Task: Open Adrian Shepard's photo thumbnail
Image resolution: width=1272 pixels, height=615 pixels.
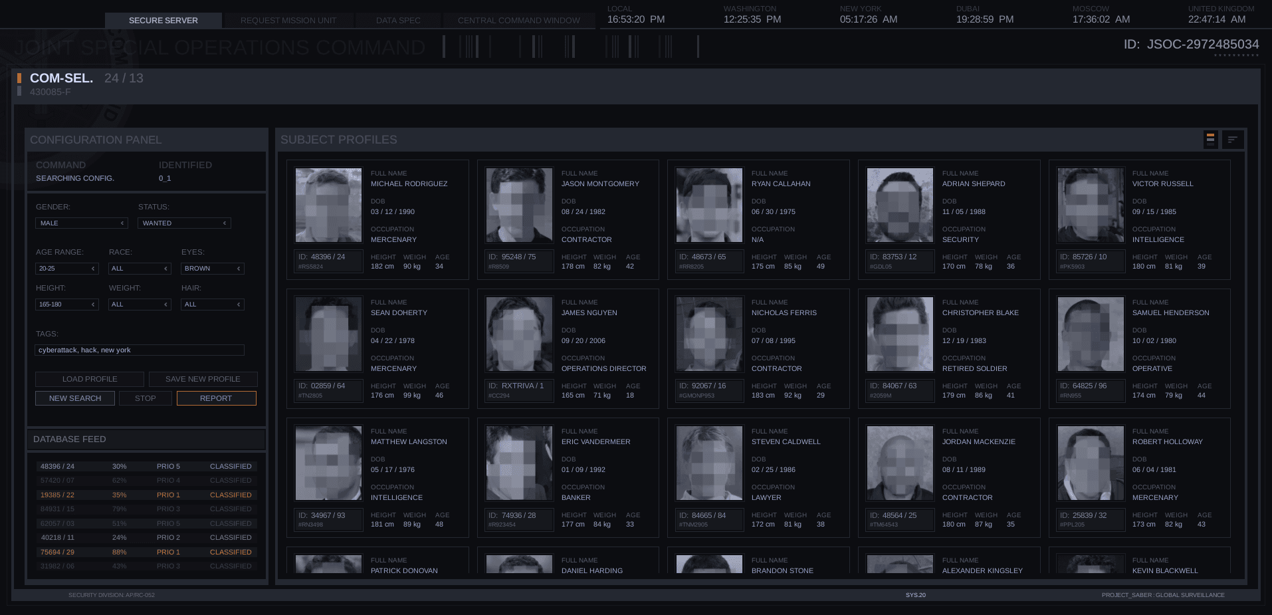Action: pyautogui.click(x=900, y=205)
